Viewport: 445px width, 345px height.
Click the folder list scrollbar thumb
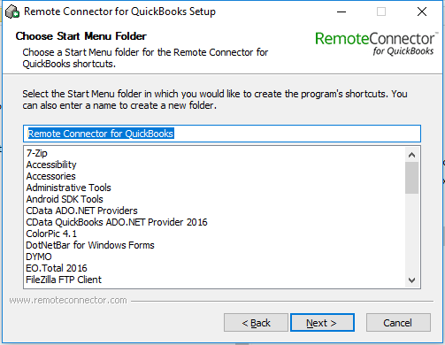tap(412, 178)
